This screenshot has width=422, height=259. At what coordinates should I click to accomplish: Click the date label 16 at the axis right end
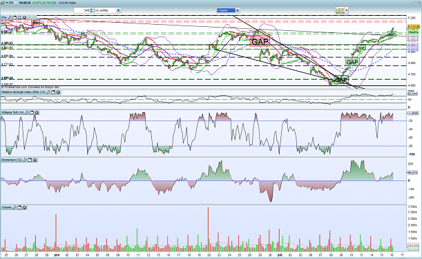[x=392, y=255]
